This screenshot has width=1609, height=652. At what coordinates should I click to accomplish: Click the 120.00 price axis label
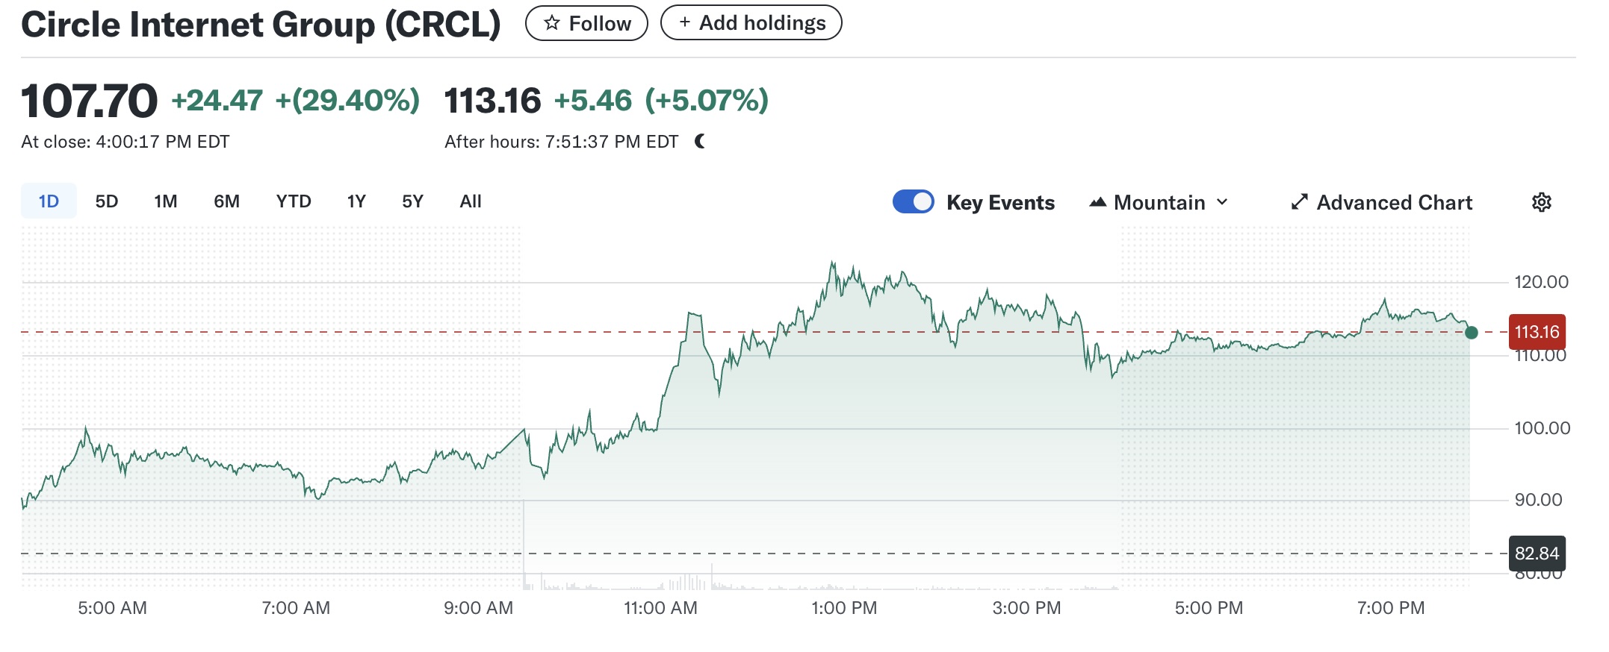[1541, 282]
